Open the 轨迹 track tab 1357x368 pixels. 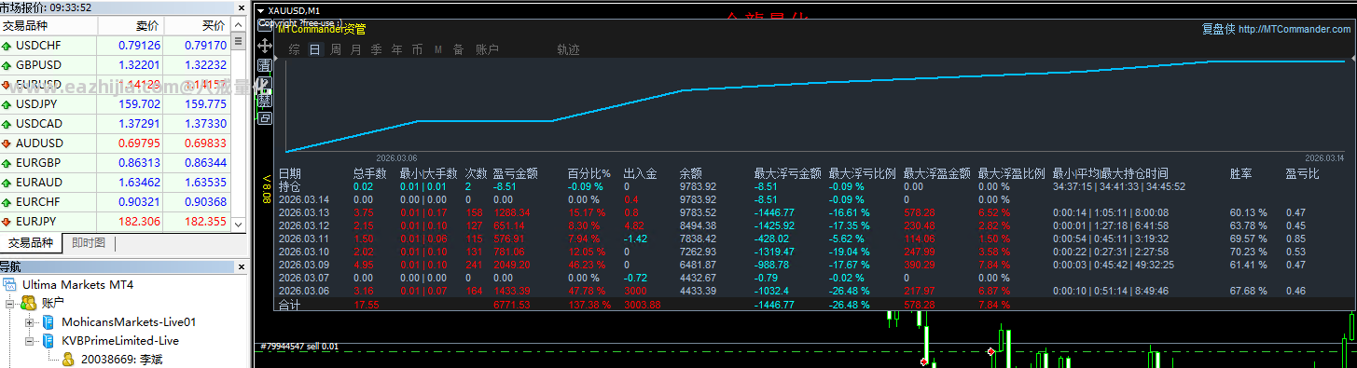568,49
